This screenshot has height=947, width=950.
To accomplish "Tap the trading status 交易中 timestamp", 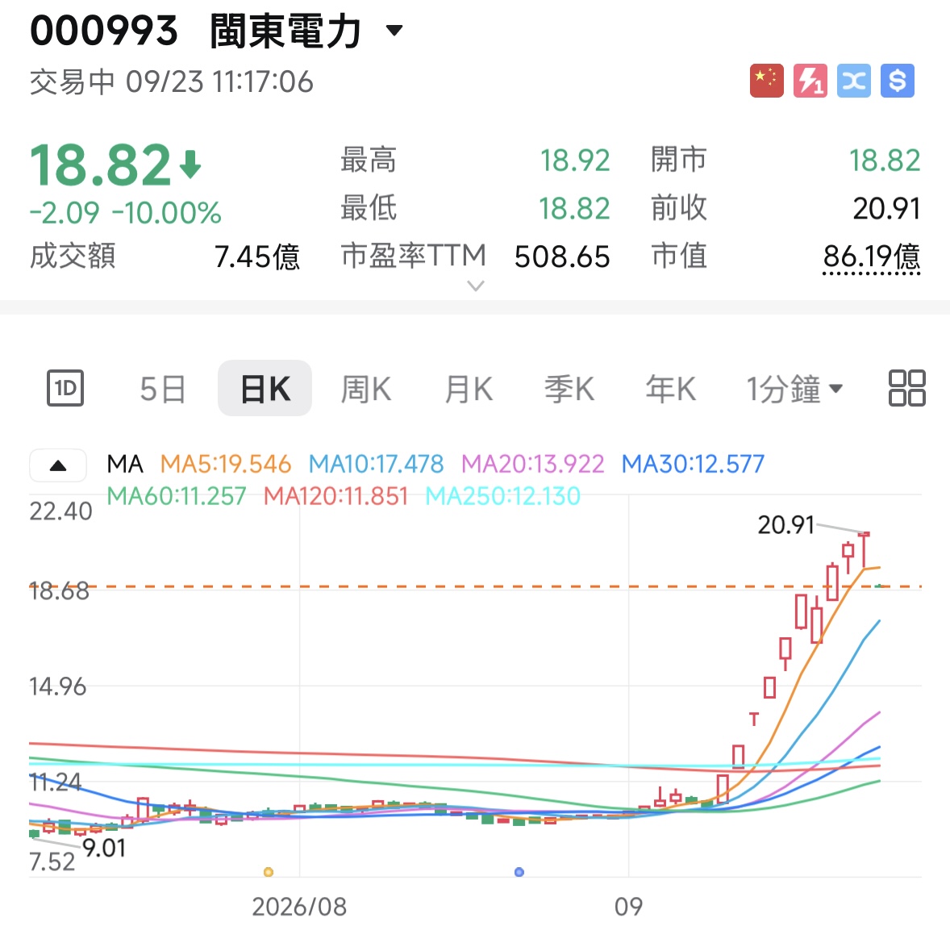I will pos(172,81).
